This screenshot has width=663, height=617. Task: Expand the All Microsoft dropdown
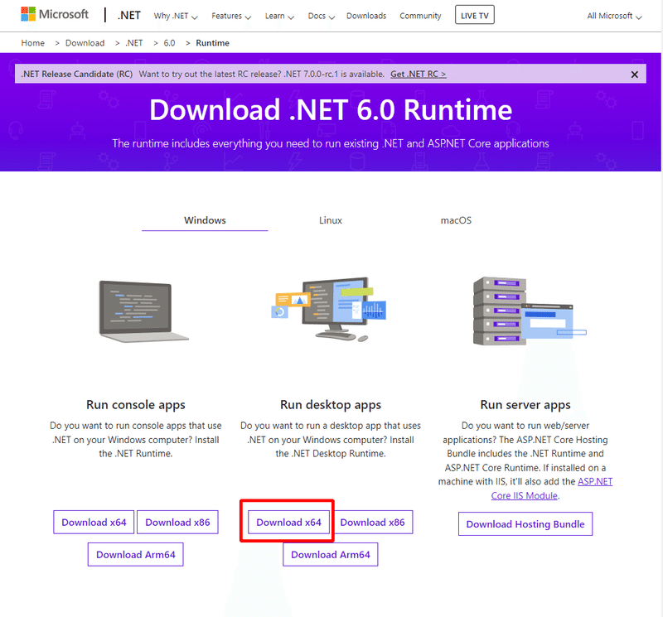tap(614, 16)
